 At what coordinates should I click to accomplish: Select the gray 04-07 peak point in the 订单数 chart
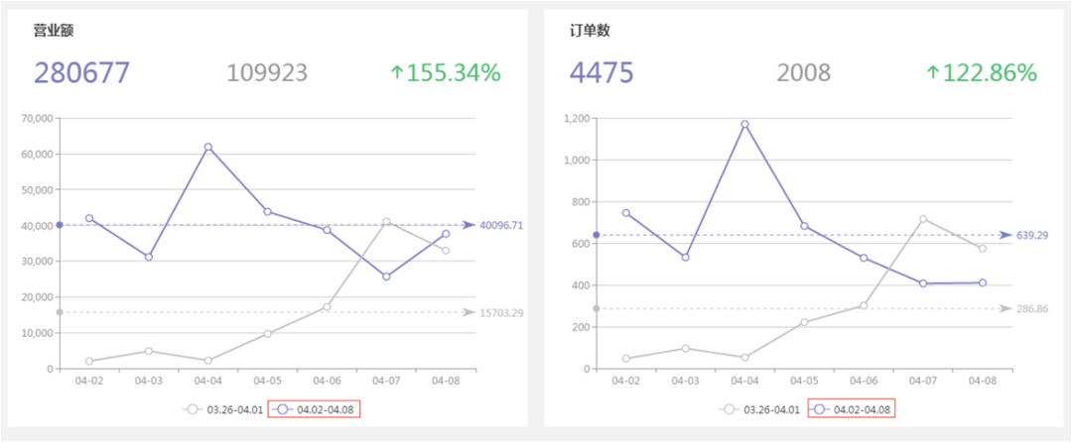(x=922, y=219)
